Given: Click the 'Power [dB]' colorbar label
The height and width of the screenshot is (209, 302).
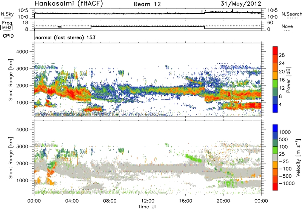Looking at the screenshot, I should coord(288,80).
